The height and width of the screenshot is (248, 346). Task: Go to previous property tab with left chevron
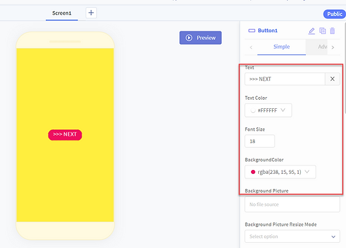(251, 47)
